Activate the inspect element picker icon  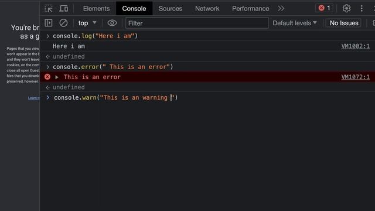coord(49,9)
